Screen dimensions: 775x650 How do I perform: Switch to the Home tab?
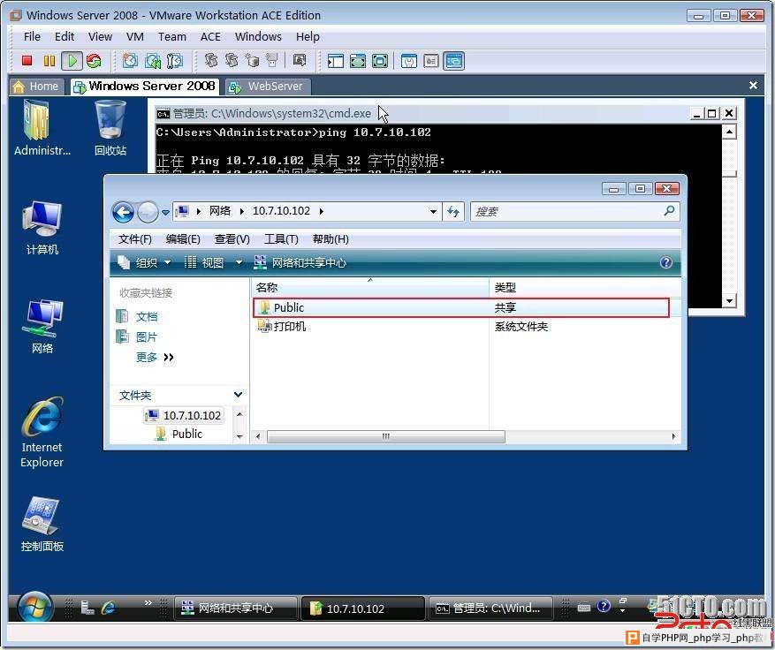[37, 87]
